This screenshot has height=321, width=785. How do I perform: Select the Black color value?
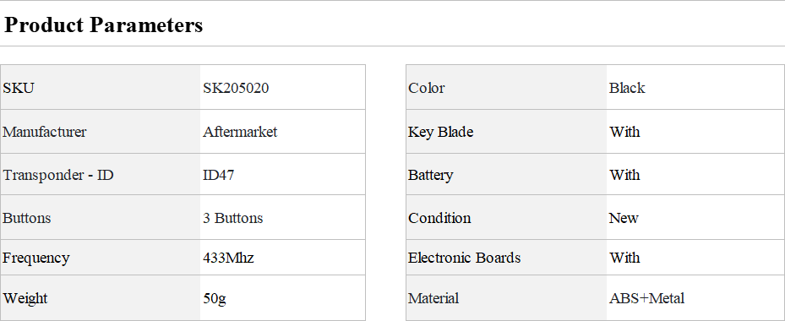(x=627, y=88)
